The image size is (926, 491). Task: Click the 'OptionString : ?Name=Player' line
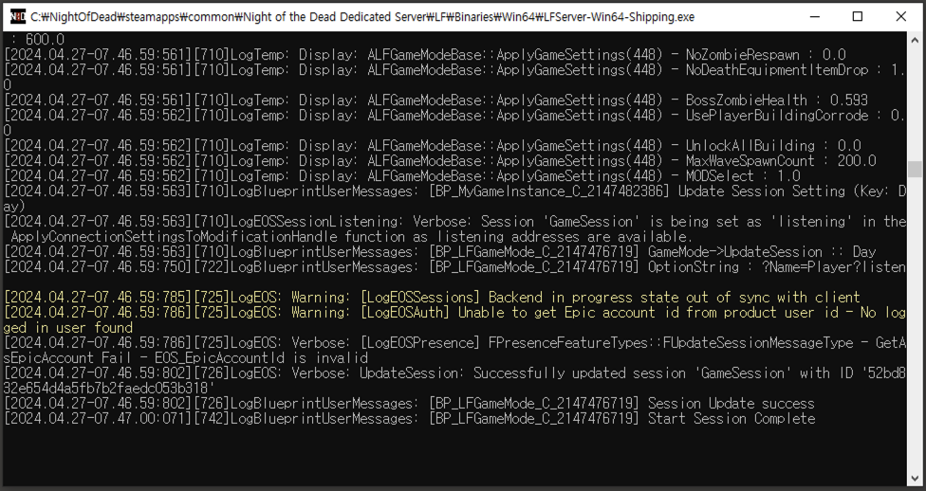(454, 267)
